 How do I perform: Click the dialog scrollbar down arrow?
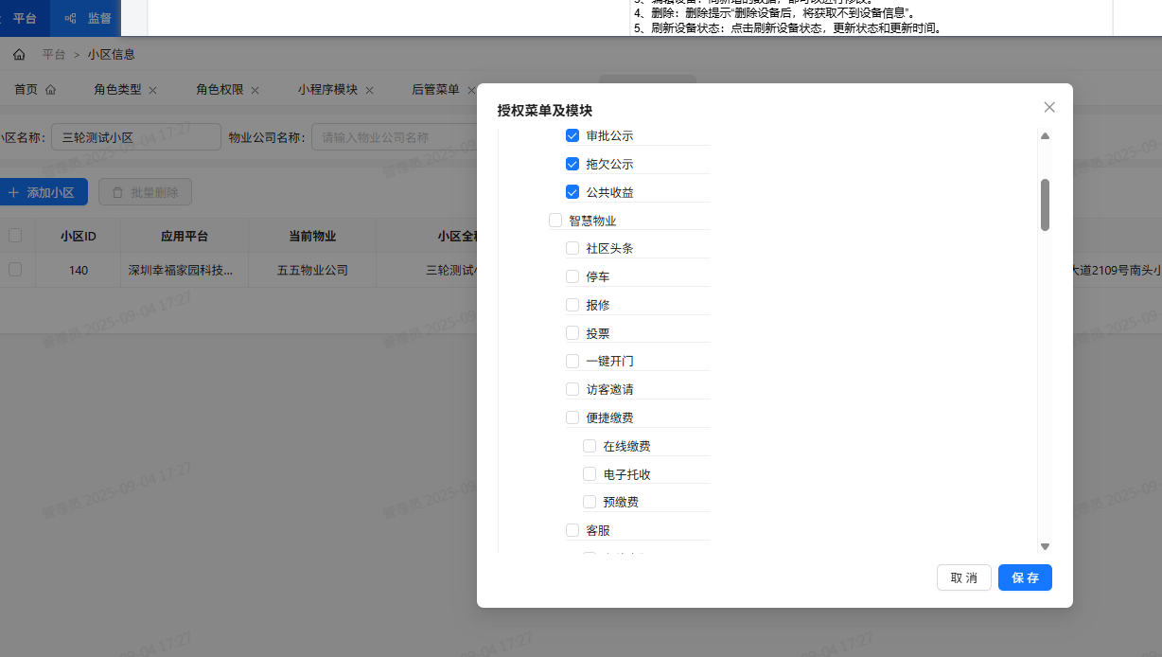point(1045,546)
